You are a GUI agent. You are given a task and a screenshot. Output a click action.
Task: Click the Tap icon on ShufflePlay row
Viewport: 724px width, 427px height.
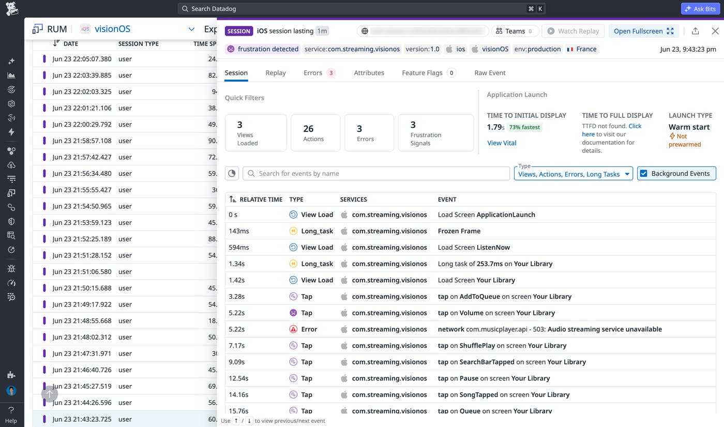pos(293,345)
